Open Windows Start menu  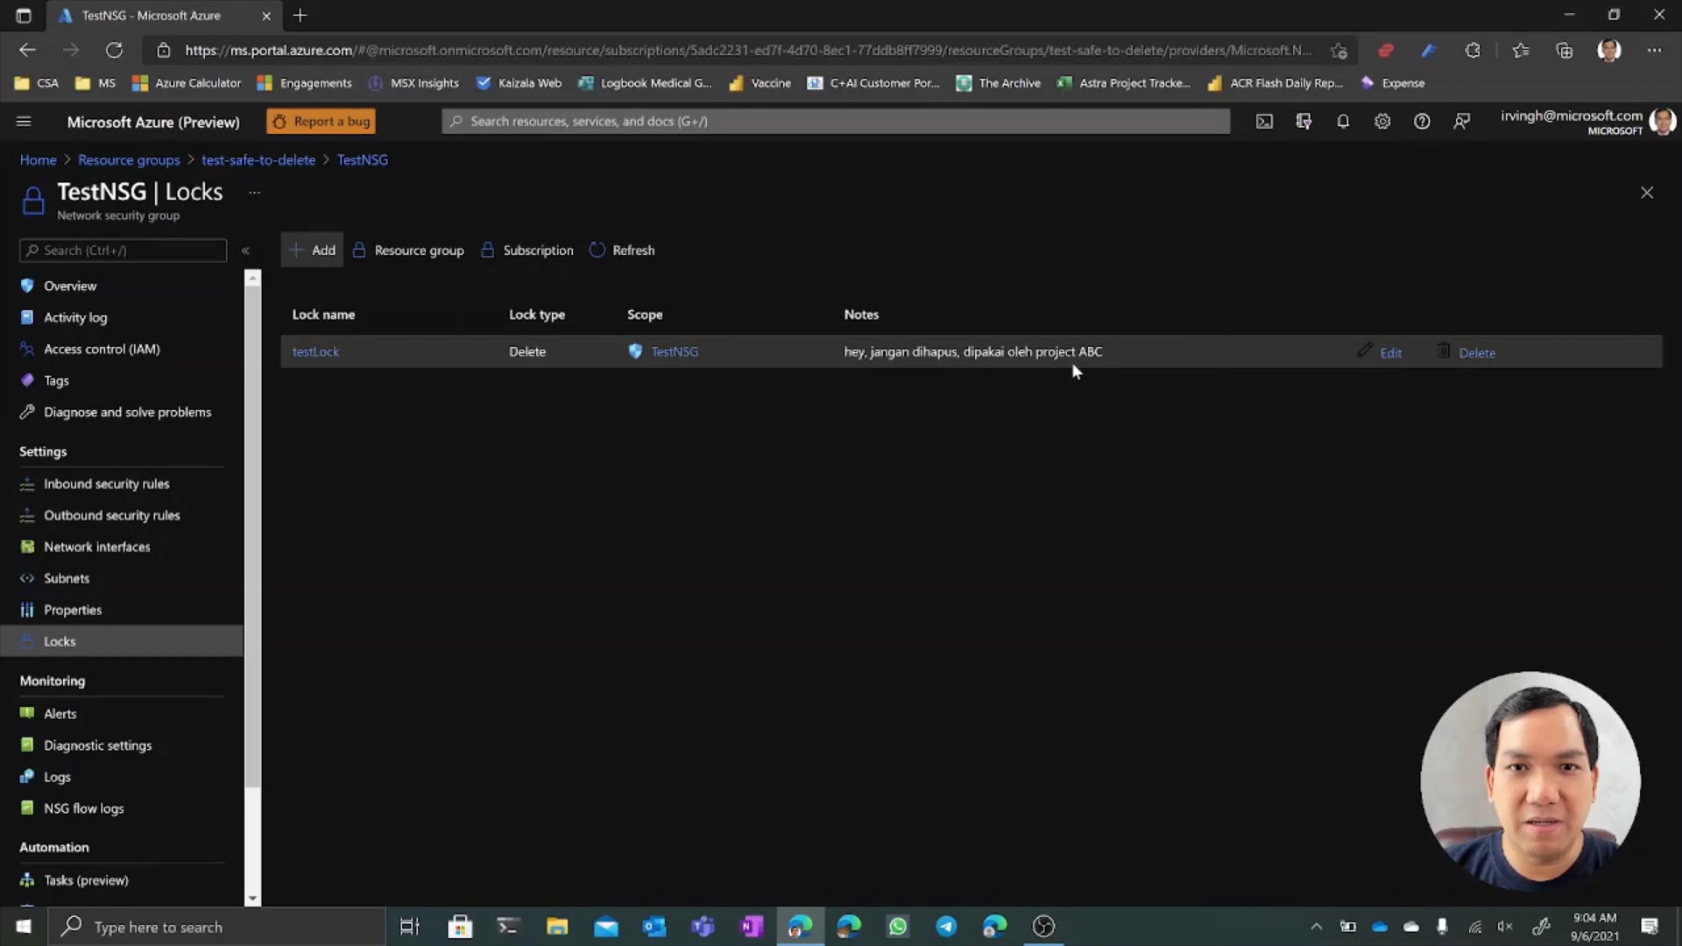[24, 927]
